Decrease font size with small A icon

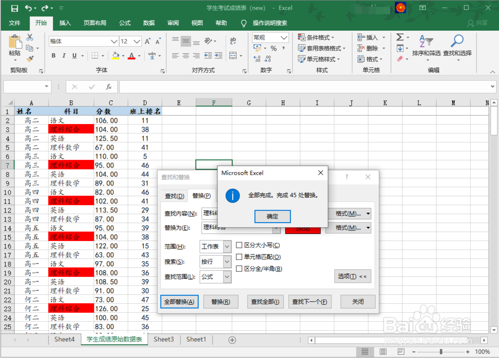(x=158, y=41)
